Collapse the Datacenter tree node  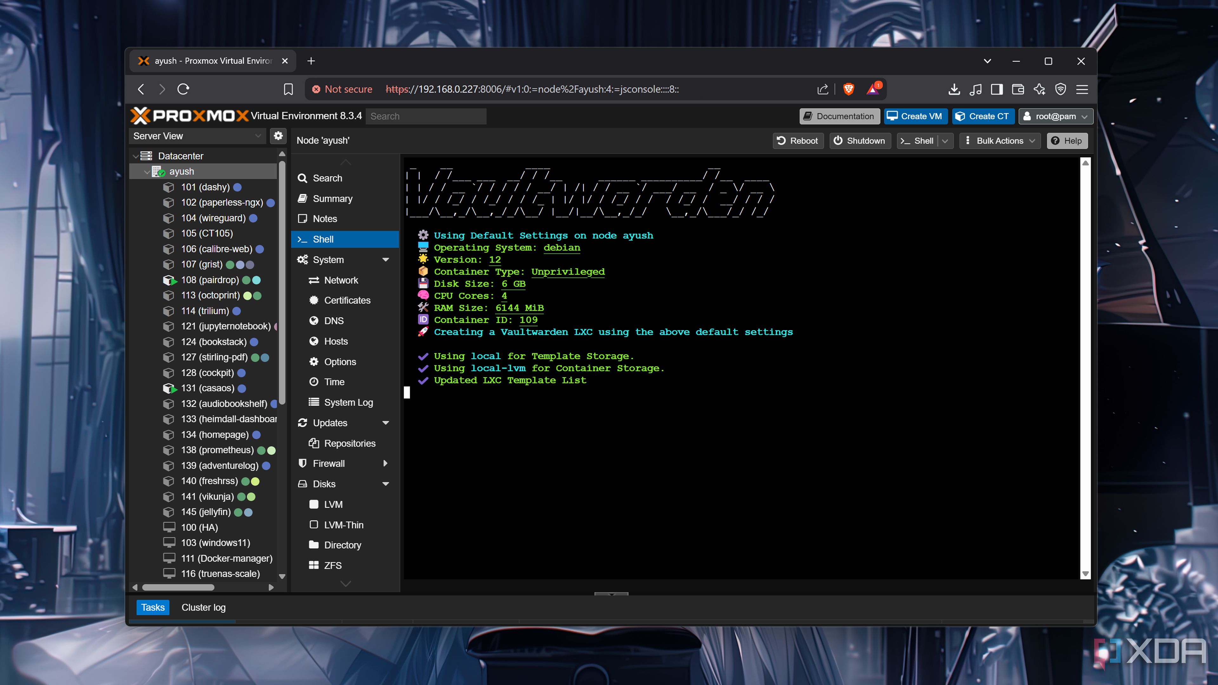tap(136, 156)
